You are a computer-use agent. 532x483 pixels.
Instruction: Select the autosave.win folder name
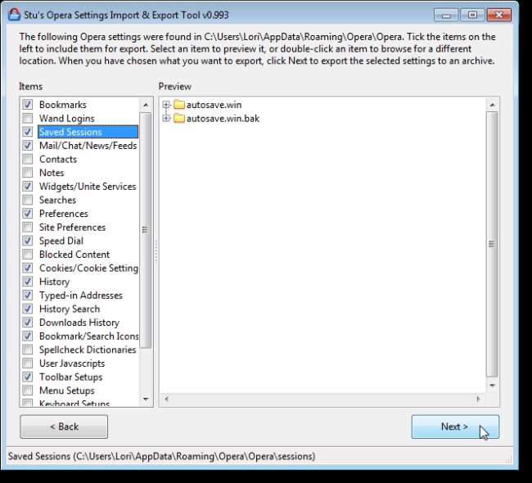coord(214,105)
